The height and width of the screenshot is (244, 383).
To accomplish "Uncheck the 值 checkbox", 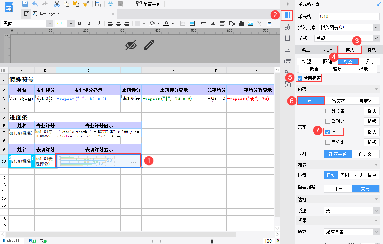I will tap(328, 132).
